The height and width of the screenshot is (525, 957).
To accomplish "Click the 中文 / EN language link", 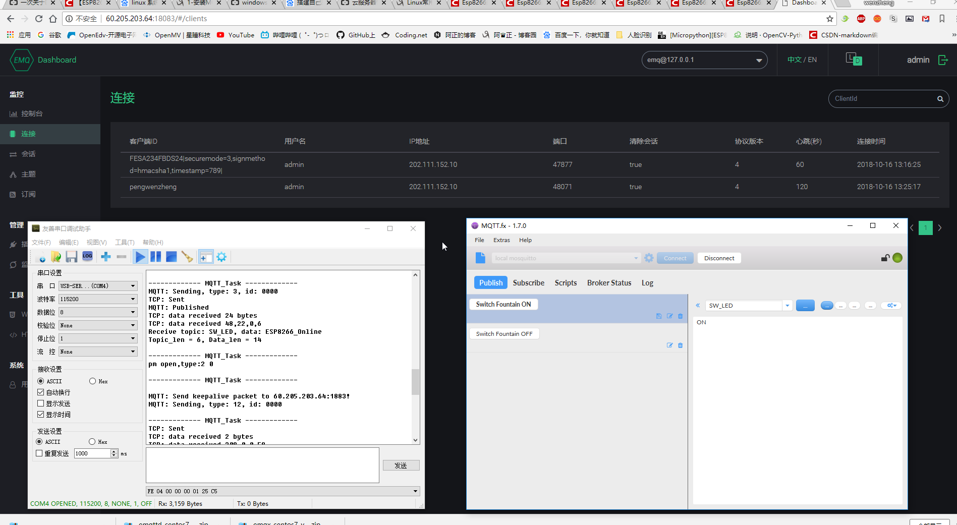I will [802, 60].
